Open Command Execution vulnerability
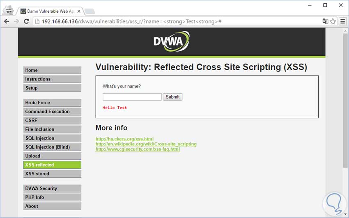 (52, 111)
